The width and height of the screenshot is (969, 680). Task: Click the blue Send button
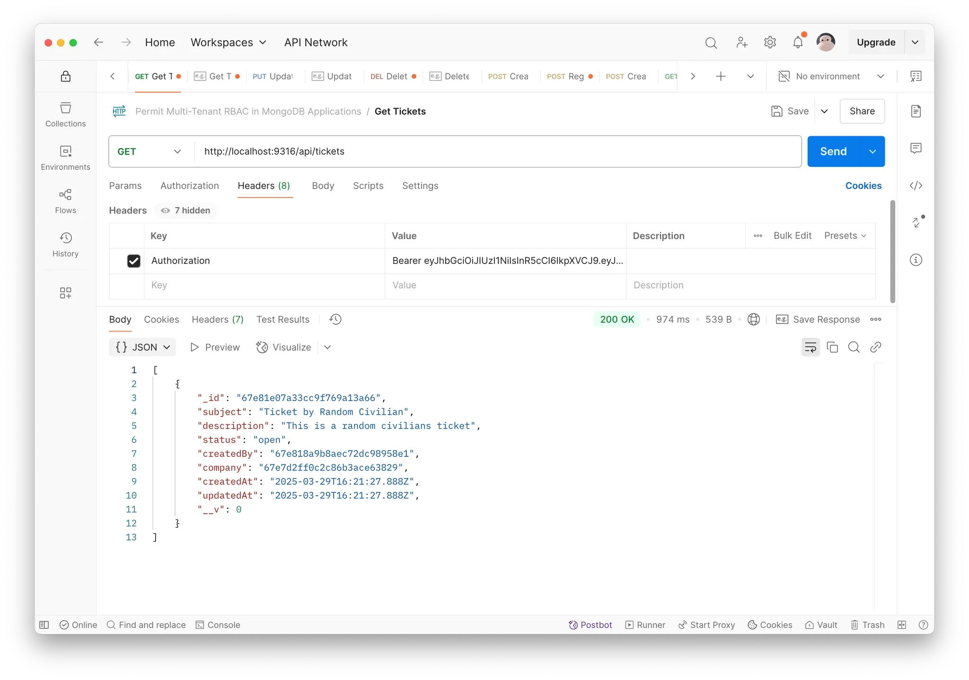(833, 151)
